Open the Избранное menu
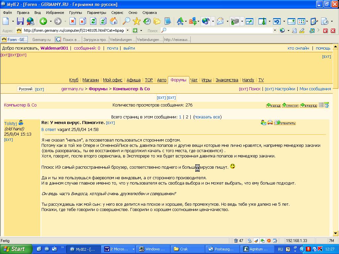Viewport: 339px width, 254px height. [55, 13]
